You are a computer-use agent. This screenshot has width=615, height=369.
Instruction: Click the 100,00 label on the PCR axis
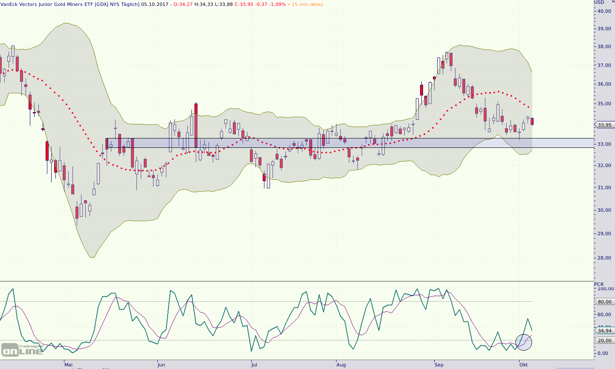(x=605, y=288)
